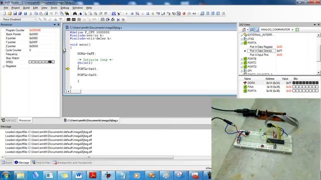Click the yellow Show Next Statement arrow icon
321x180 pixels.
[x=152, y=13]
